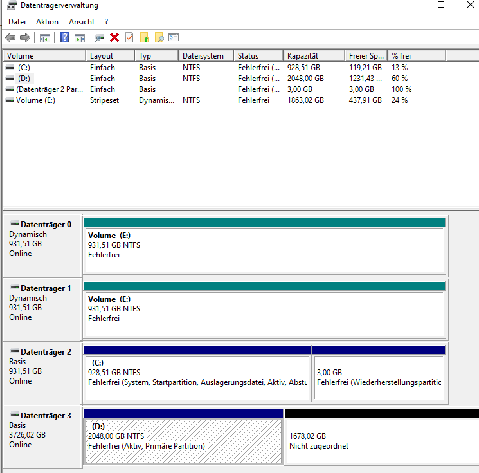Sort by the Freier Sp... column header
Screen dimensions: 479x473
click(x=366, y=56)
